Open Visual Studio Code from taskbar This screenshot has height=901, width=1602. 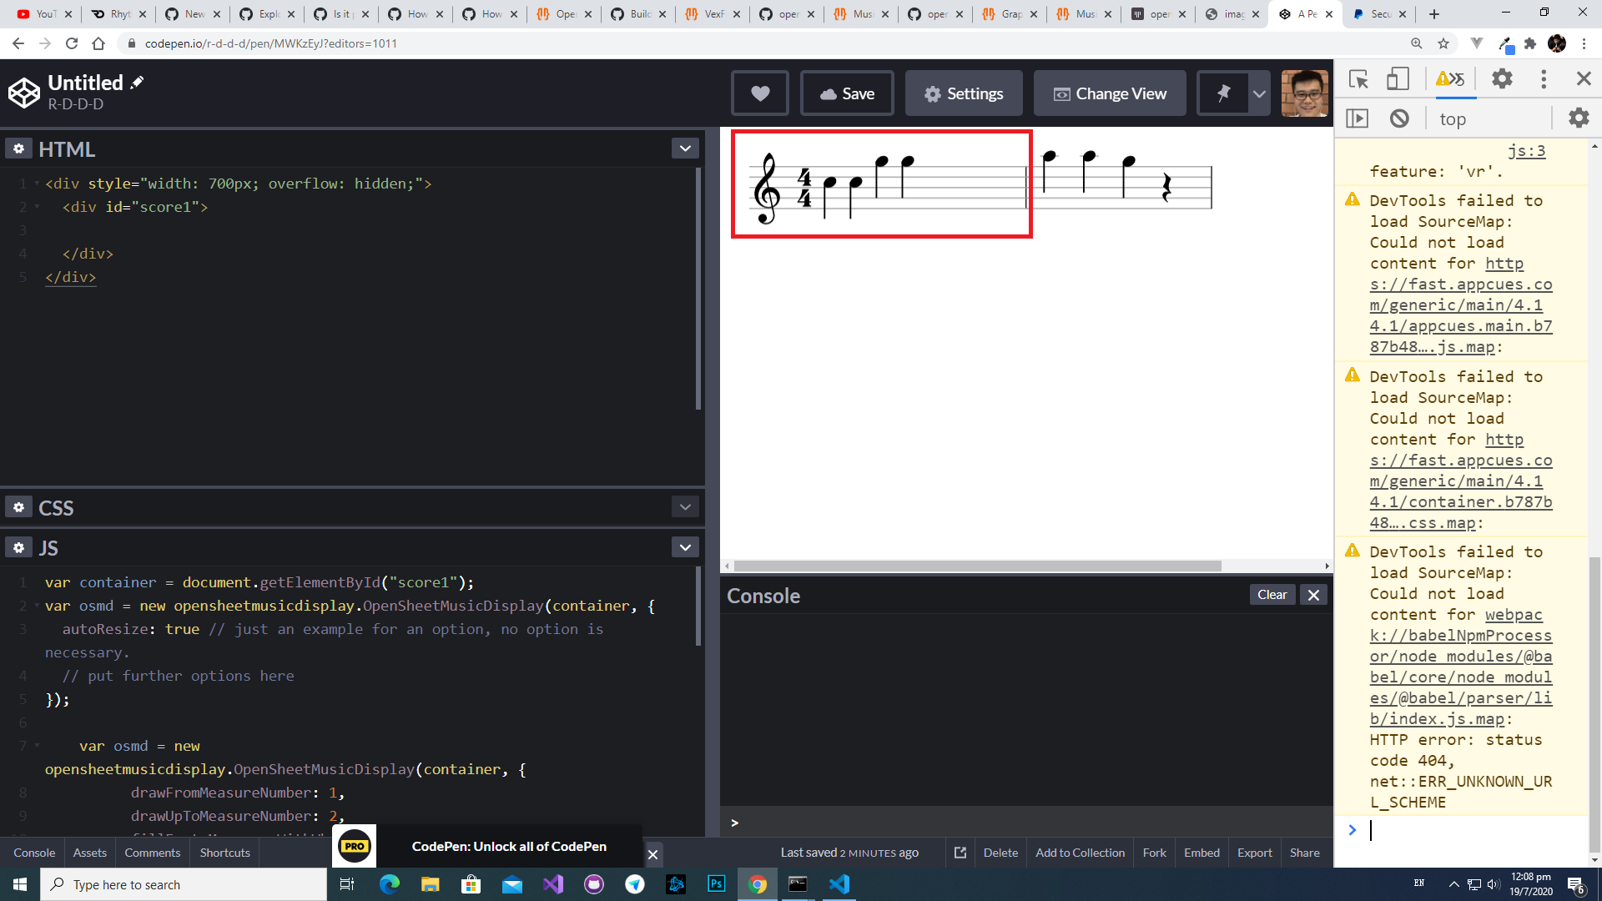pyautogui.click(x=839, y=884)
